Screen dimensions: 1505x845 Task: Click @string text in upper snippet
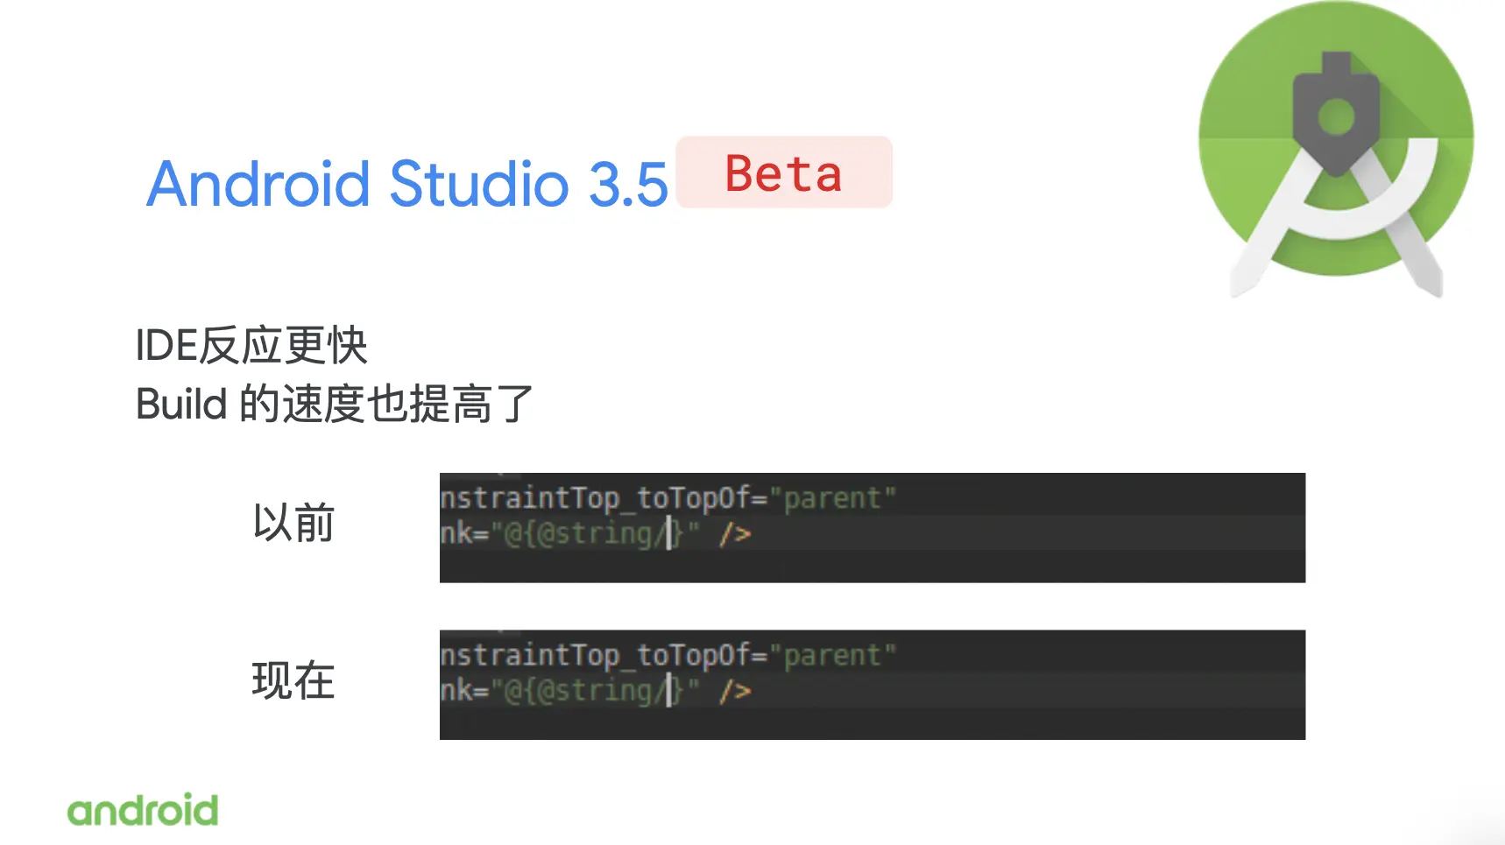point(595,533)
